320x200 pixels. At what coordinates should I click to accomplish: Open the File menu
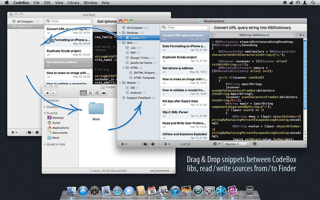36,3
